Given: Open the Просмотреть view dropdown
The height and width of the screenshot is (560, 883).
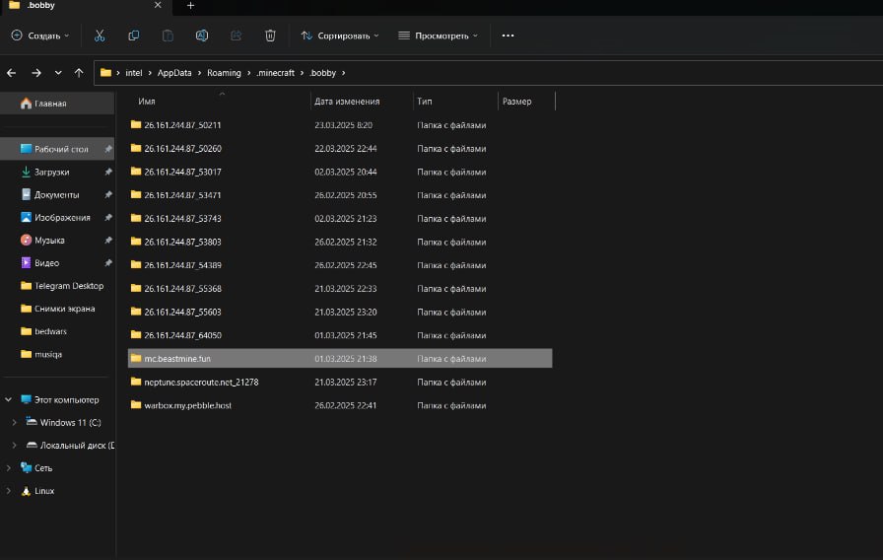Looking at the screenshot, I should [438, 35].
